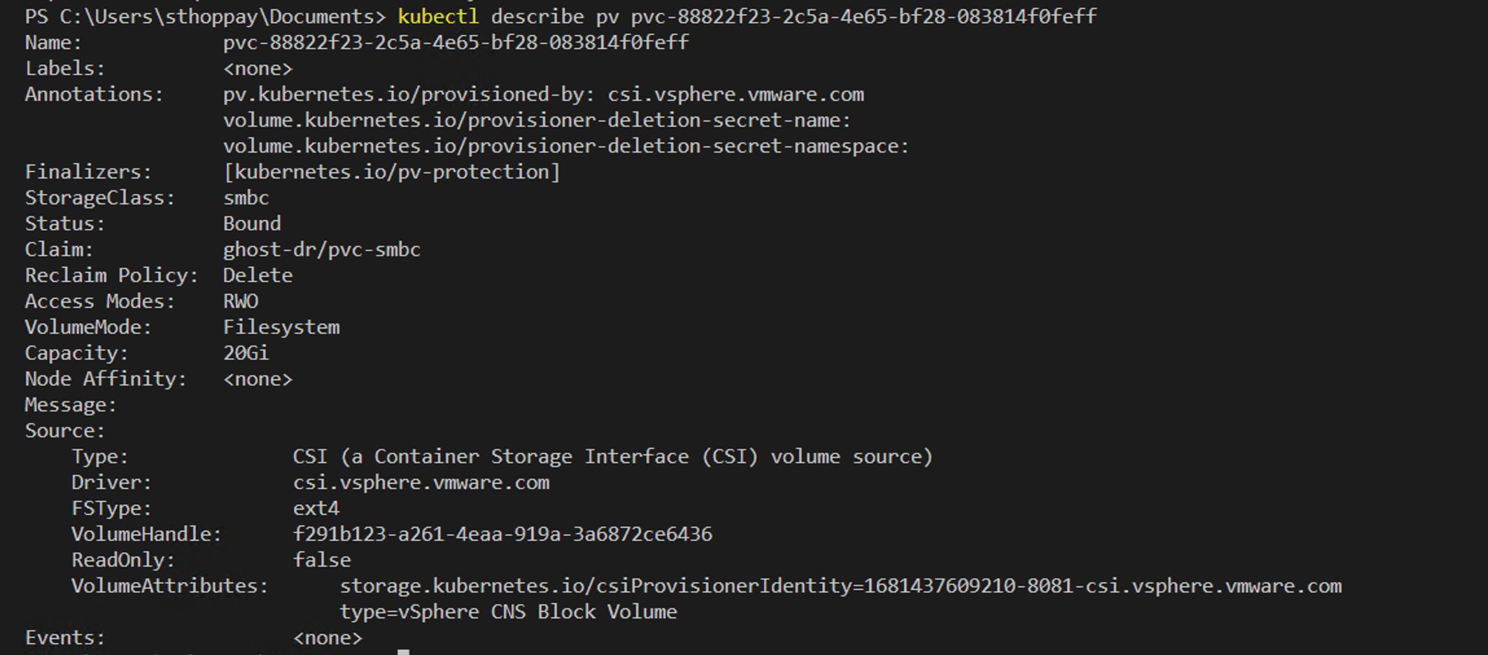Click the csiProvisionerIdentity attribute line
The width and height of the screenshot is (1488, 655).
(840, 586)
